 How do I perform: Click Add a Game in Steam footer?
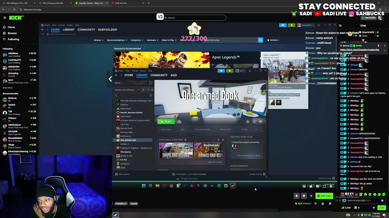pos(122,174)
